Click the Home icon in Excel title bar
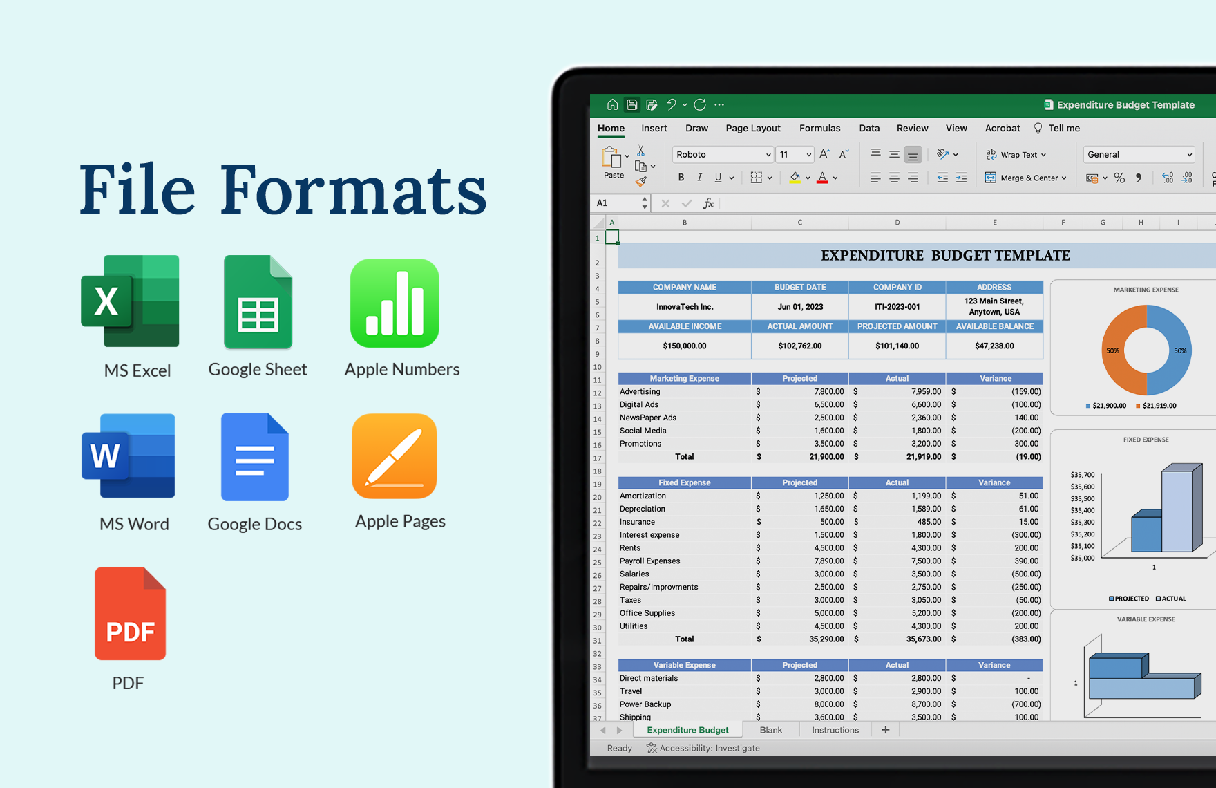This screenshot has width=1216, height=788. point(612,104)
